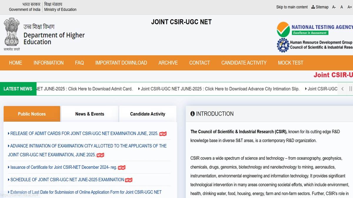Pause the latest news ticker
The width and height of the screenshot is (353, 198).
[350, 89]
